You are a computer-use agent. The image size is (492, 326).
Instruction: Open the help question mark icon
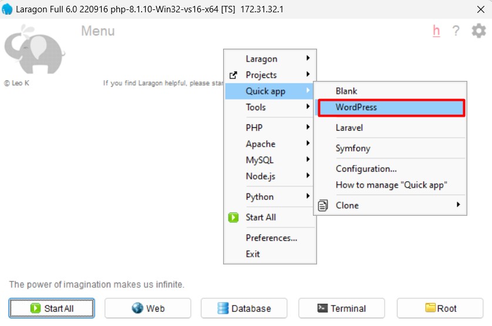(x=456, y=31)
